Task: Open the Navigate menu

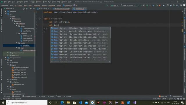Action: pyautogui.click(x=20, y=2)
